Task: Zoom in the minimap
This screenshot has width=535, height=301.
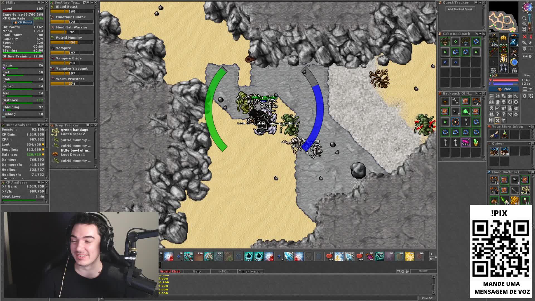Action: 524,24
